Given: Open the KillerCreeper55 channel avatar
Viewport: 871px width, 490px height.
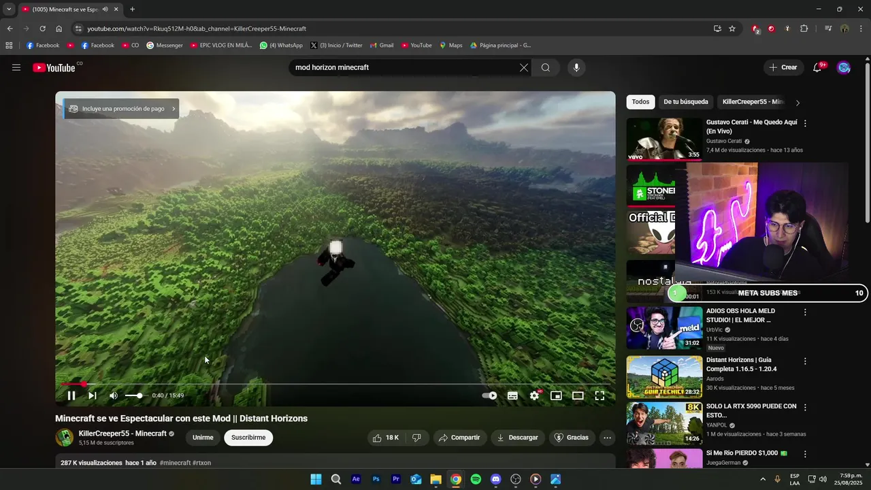Looking at the screenshot, I should [x=64, y=438].
